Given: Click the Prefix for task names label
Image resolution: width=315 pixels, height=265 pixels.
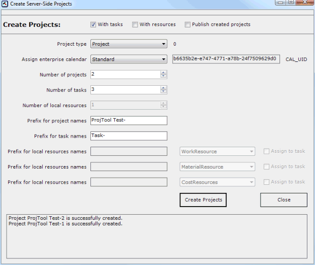Looking at the screenshot, I should pos(60,136).
